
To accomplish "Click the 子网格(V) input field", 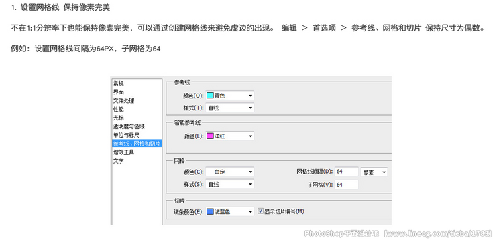I will pos(347,185).
